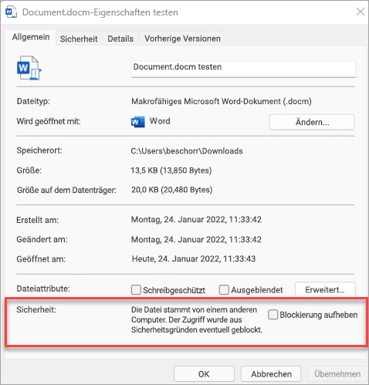Viewport: 369px width, 385px height.
Task: Click the Übernehmen button
Action: pos(337,374)
